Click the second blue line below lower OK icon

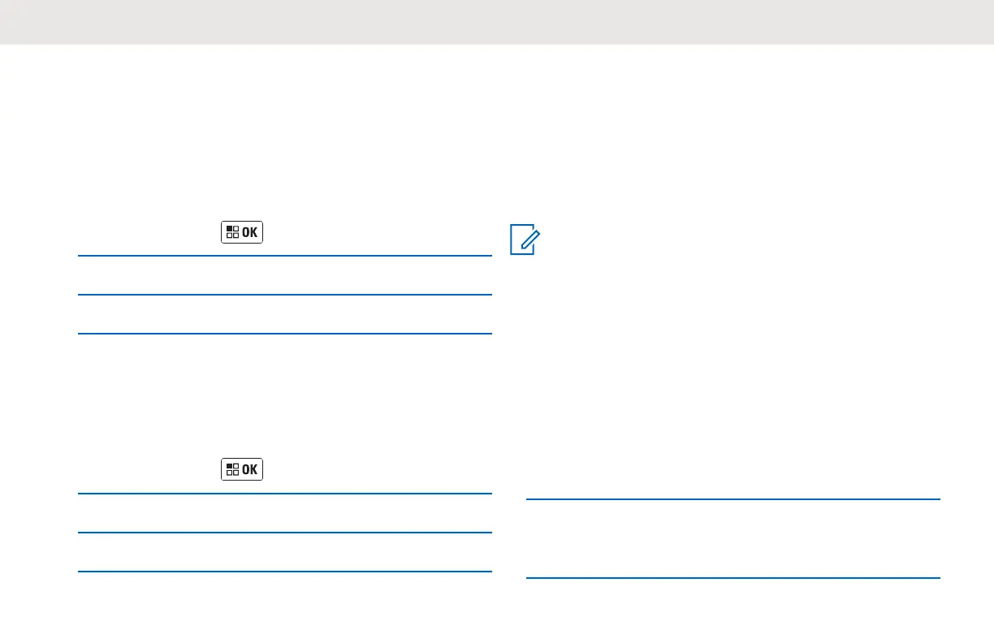(284, 533)
